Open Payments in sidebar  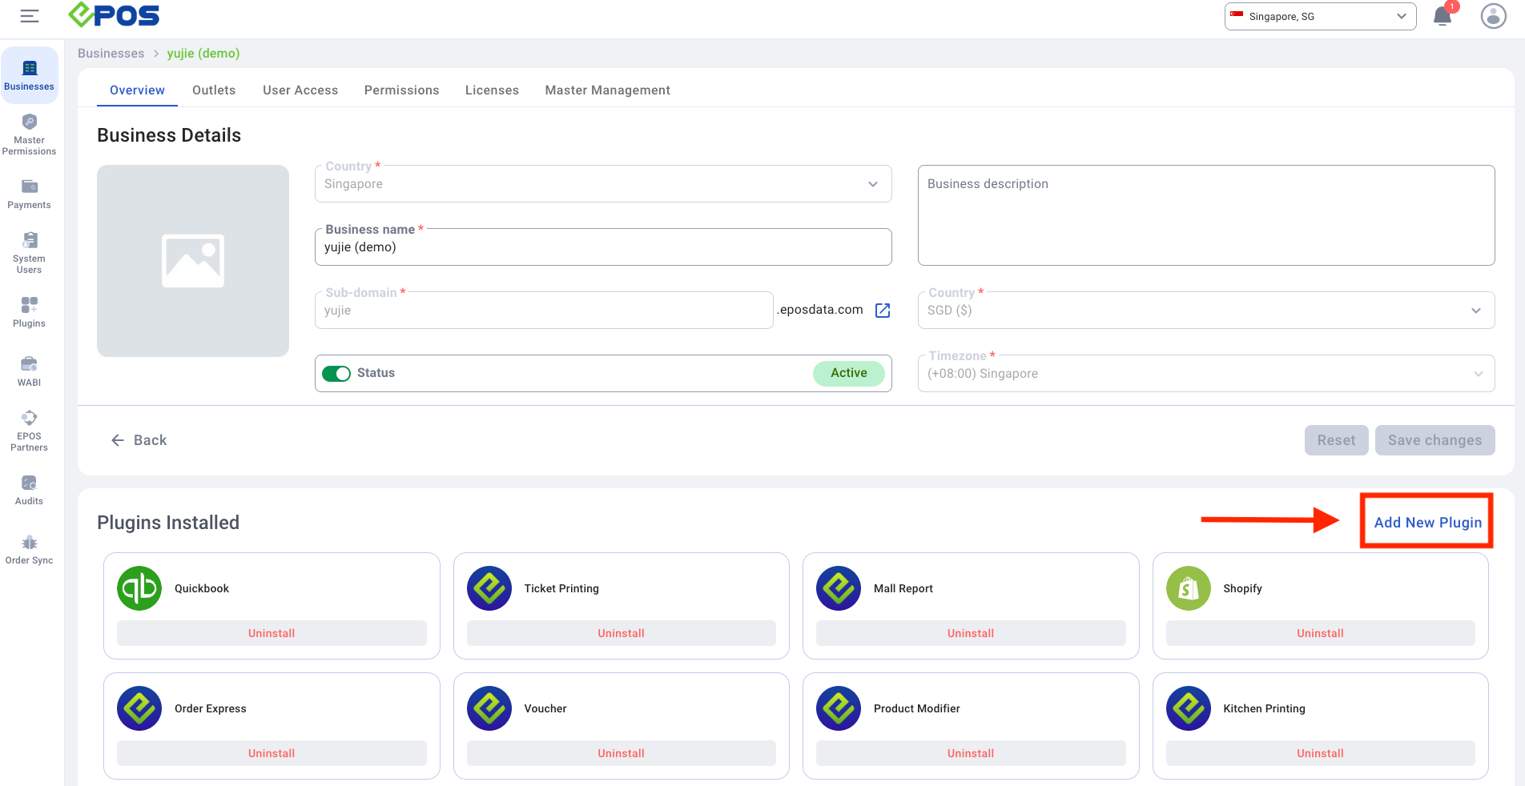[30, 194]
